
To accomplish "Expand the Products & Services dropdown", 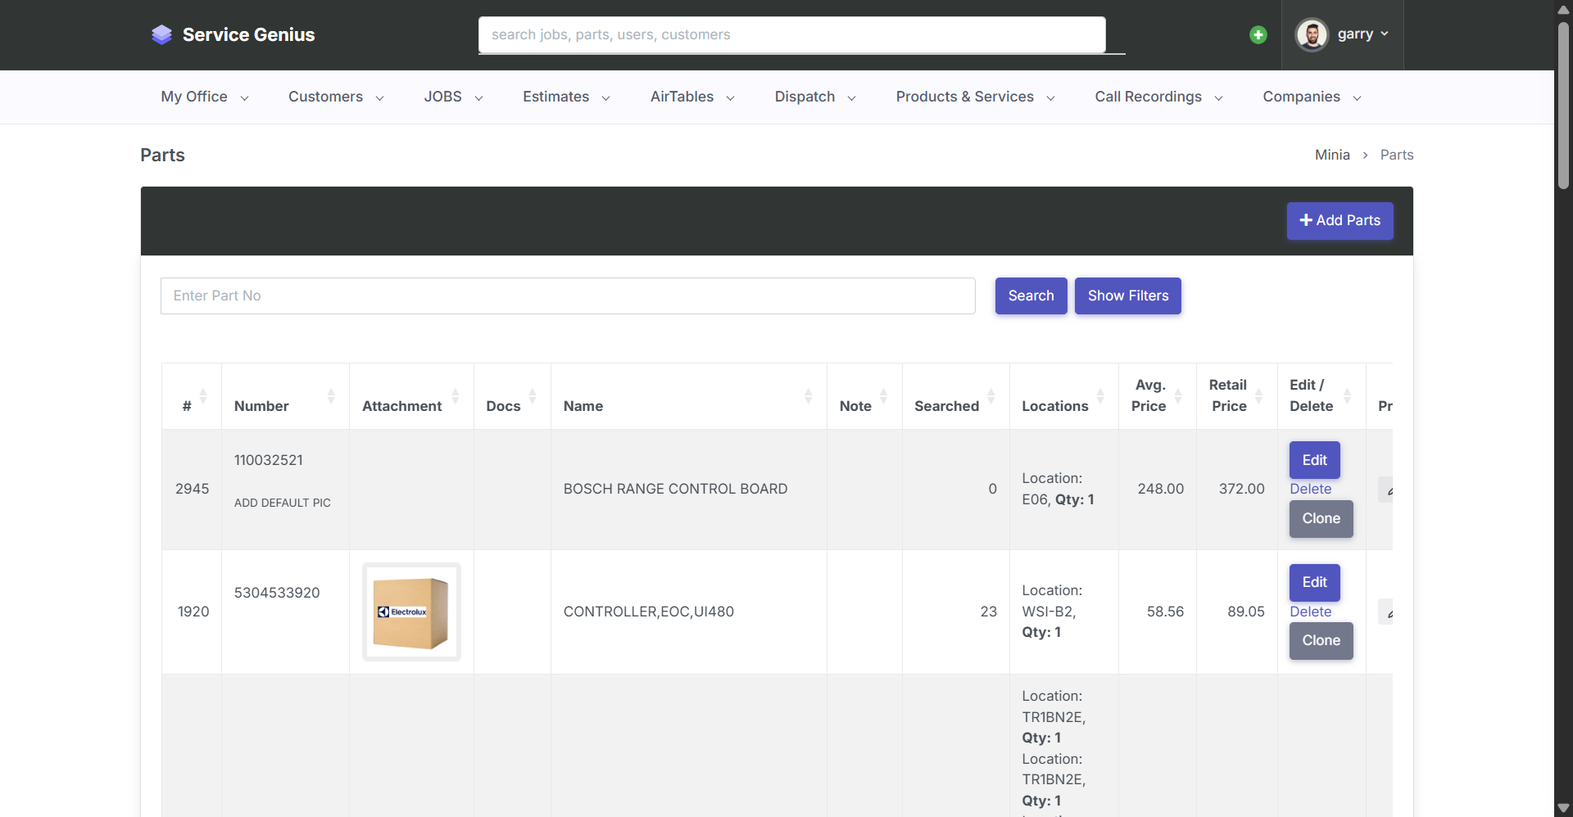I will [x=1051, y=97].
